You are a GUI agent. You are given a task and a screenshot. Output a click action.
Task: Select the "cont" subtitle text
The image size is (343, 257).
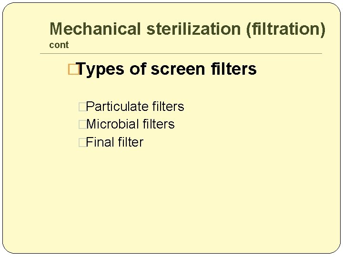click(x=59, y=45)
